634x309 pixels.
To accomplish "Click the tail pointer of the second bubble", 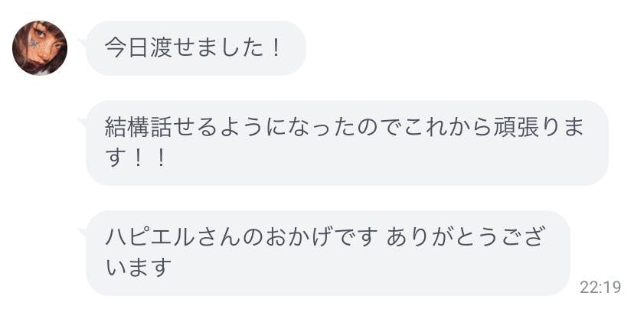I will pos(83,120).
